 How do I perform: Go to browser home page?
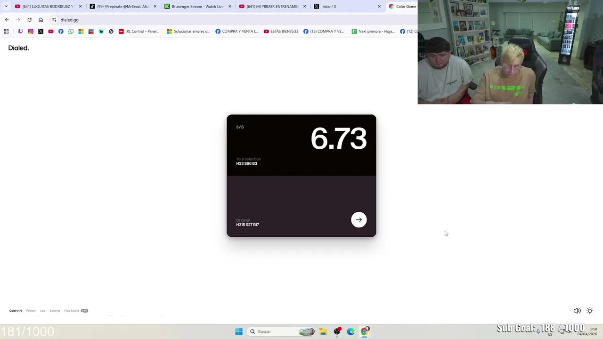click(x=41, y=20)
